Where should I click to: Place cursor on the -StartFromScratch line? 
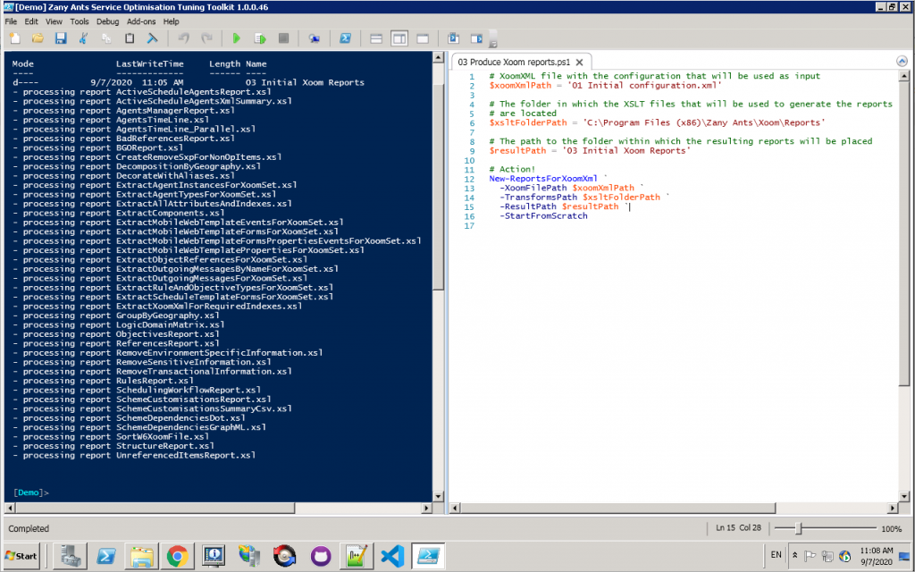[543, 216]
